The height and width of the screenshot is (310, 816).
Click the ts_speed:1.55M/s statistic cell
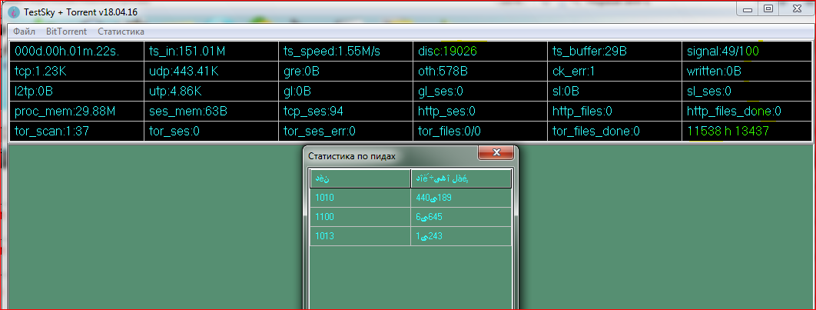point(346,52)
